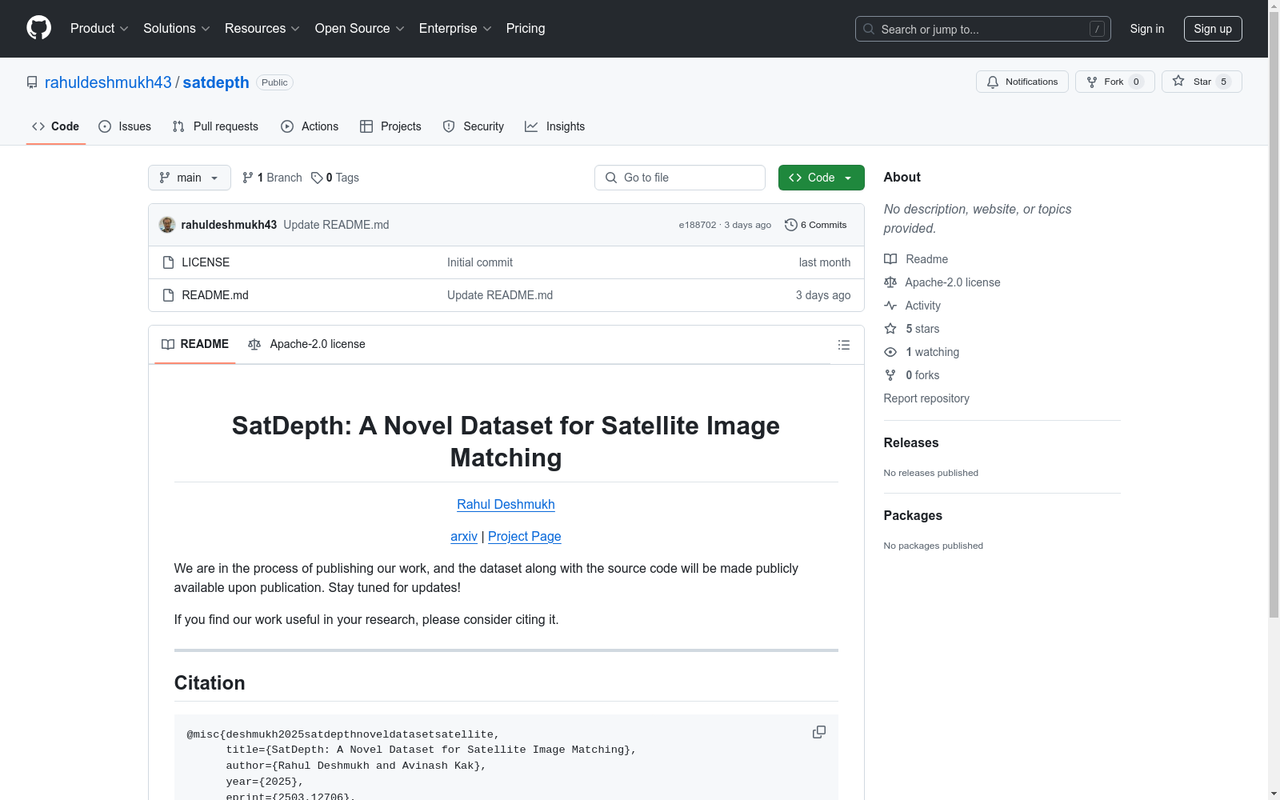Open the Project Page link
This screenshot has width=1280, height=800.
coord(525,536)
